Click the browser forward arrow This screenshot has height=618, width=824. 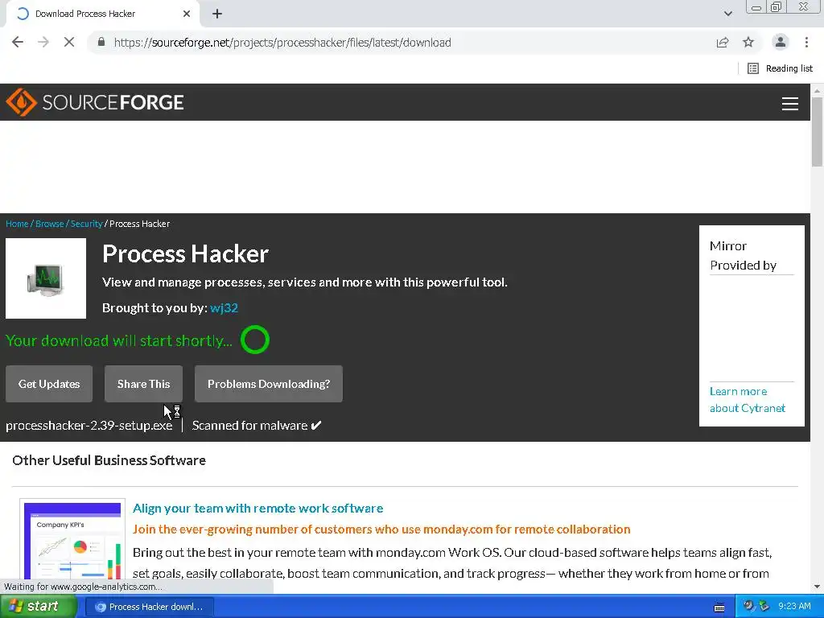[x=43, y=42]
